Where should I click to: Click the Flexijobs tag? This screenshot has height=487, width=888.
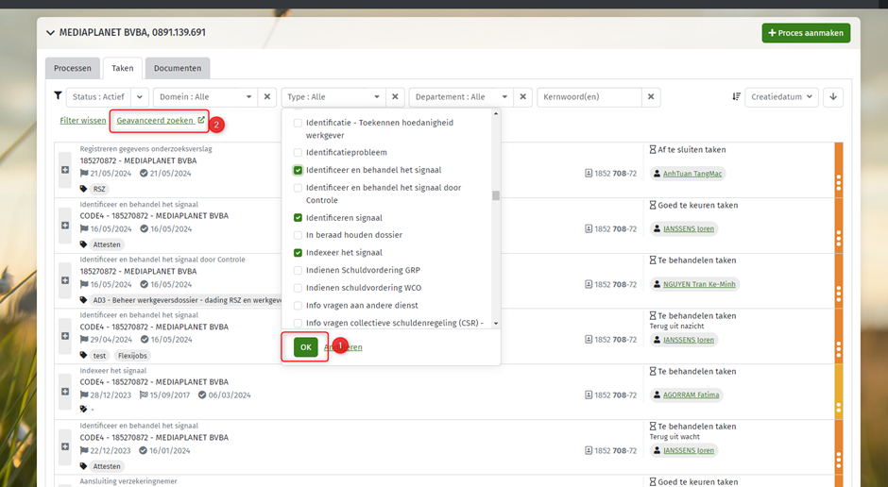132,356
